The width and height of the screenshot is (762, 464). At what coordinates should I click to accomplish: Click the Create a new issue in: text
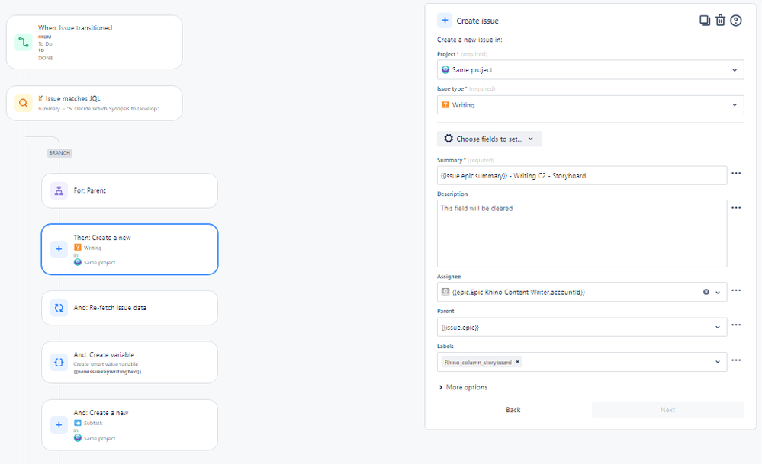coord(469,40)
